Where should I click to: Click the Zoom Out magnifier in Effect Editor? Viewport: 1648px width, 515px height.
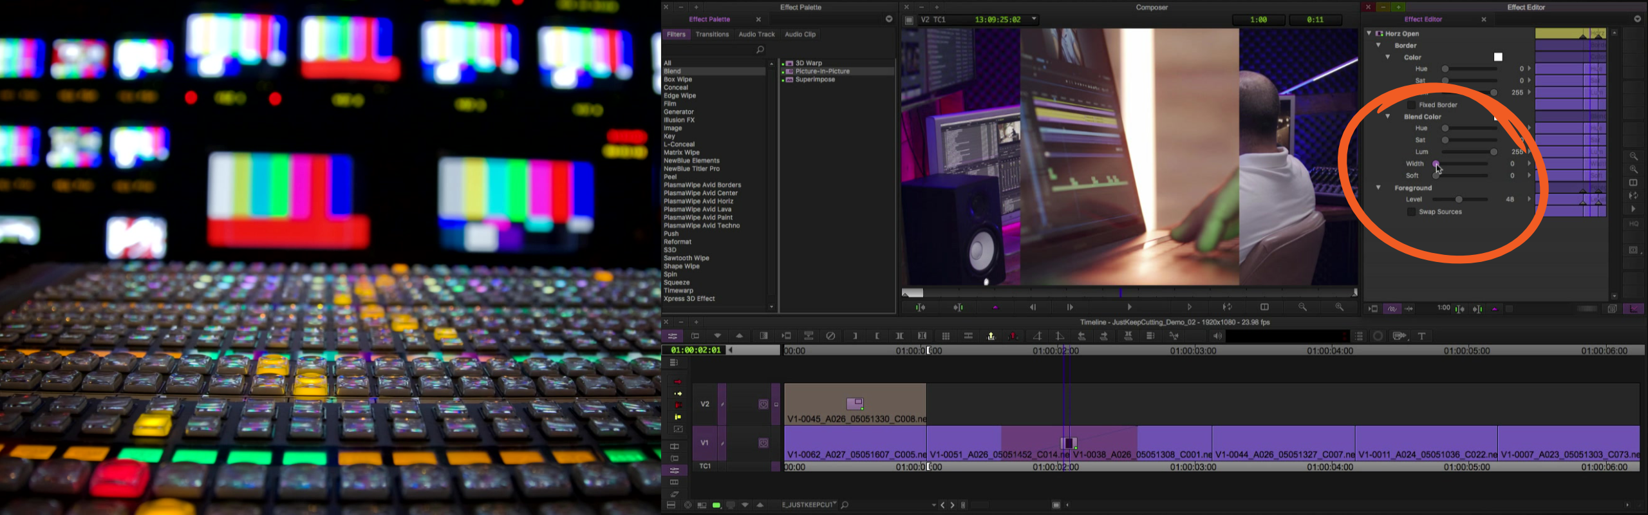click(x=1633, y=156)
